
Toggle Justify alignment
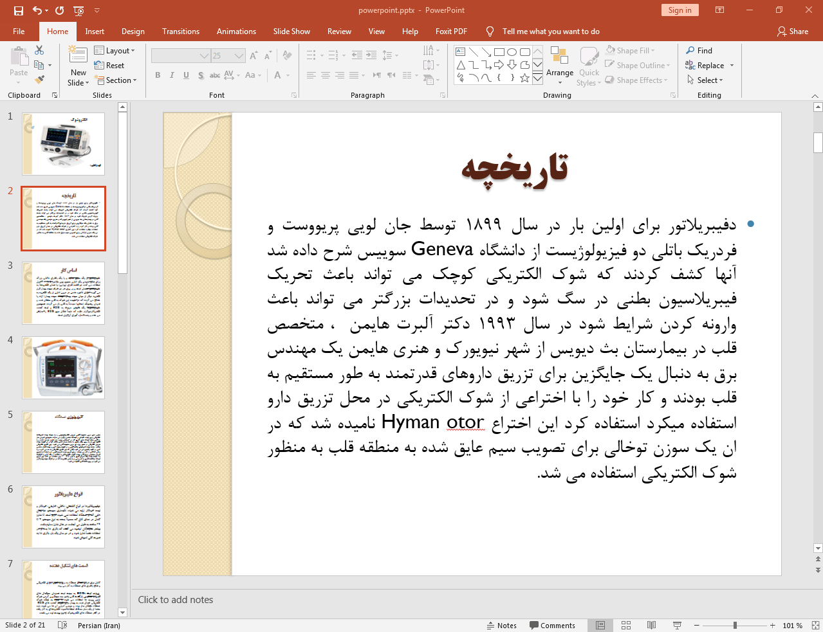(354, 75)
